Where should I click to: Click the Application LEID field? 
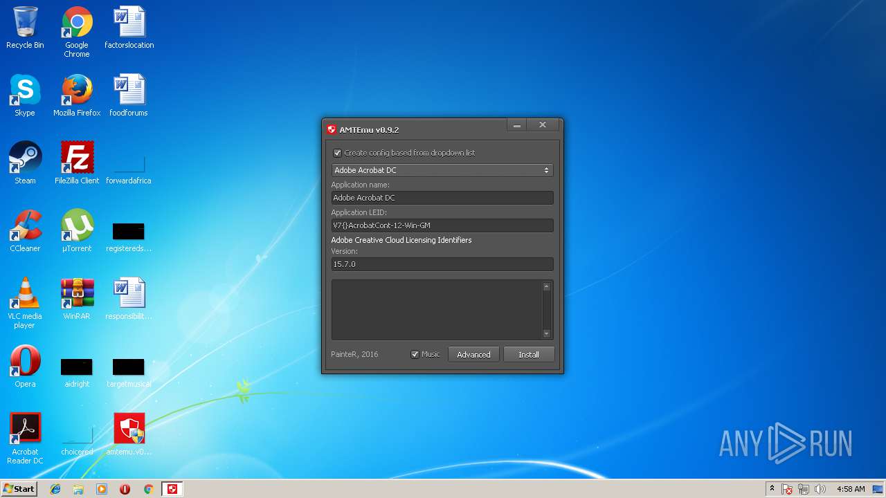tap(442, 225)
